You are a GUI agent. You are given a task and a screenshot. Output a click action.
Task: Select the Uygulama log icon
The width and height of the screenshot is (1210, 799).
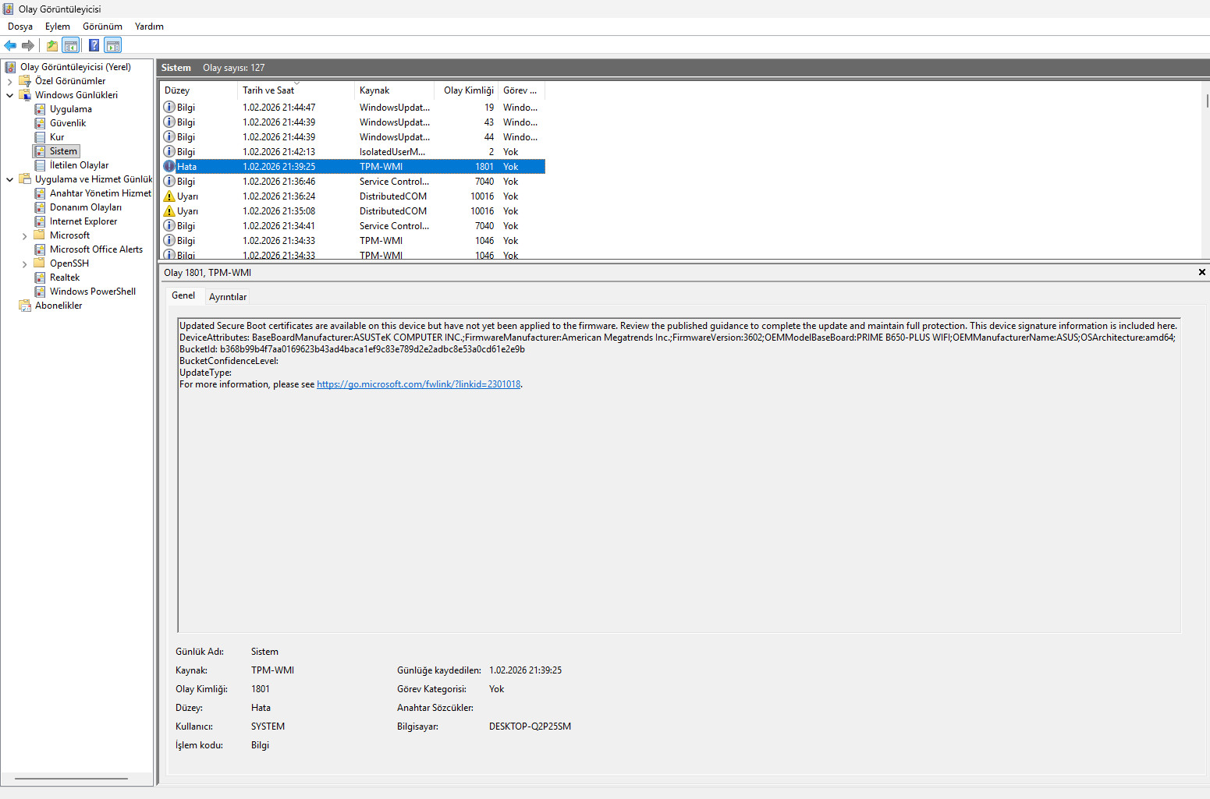point(40,109)
